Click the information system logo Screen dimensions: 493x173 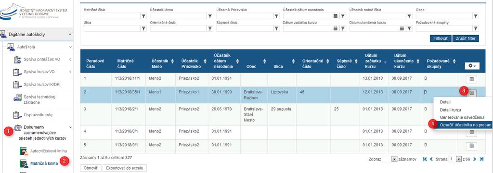[x=34, y=12]
